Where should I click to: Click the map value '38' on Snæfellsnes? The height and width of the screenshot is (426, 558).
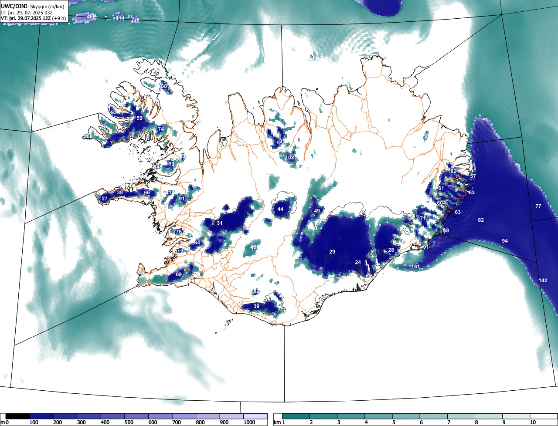click(120, 193)
